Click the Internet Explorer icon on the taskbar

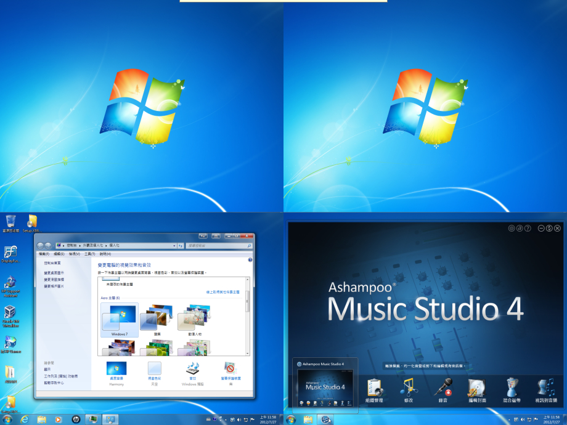(25, 419)
